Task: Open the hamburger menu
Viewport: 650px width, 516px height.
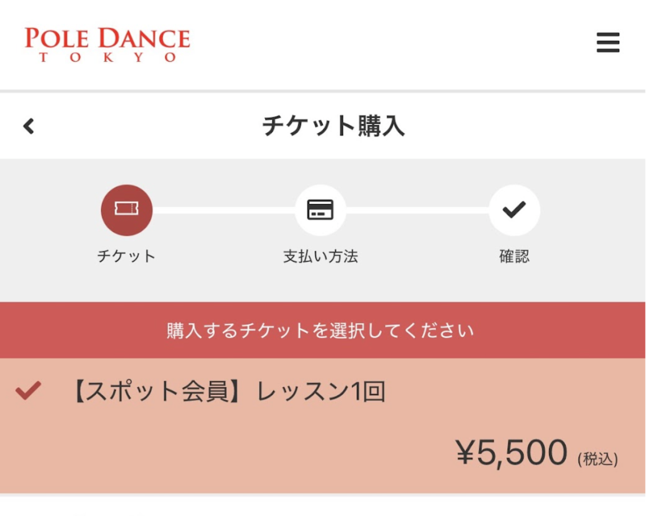Action: pos(608,42)
